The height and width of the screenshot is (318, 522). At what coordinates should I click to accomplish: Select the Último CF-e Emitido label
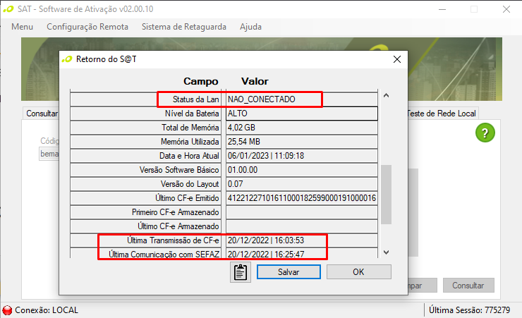187,198
